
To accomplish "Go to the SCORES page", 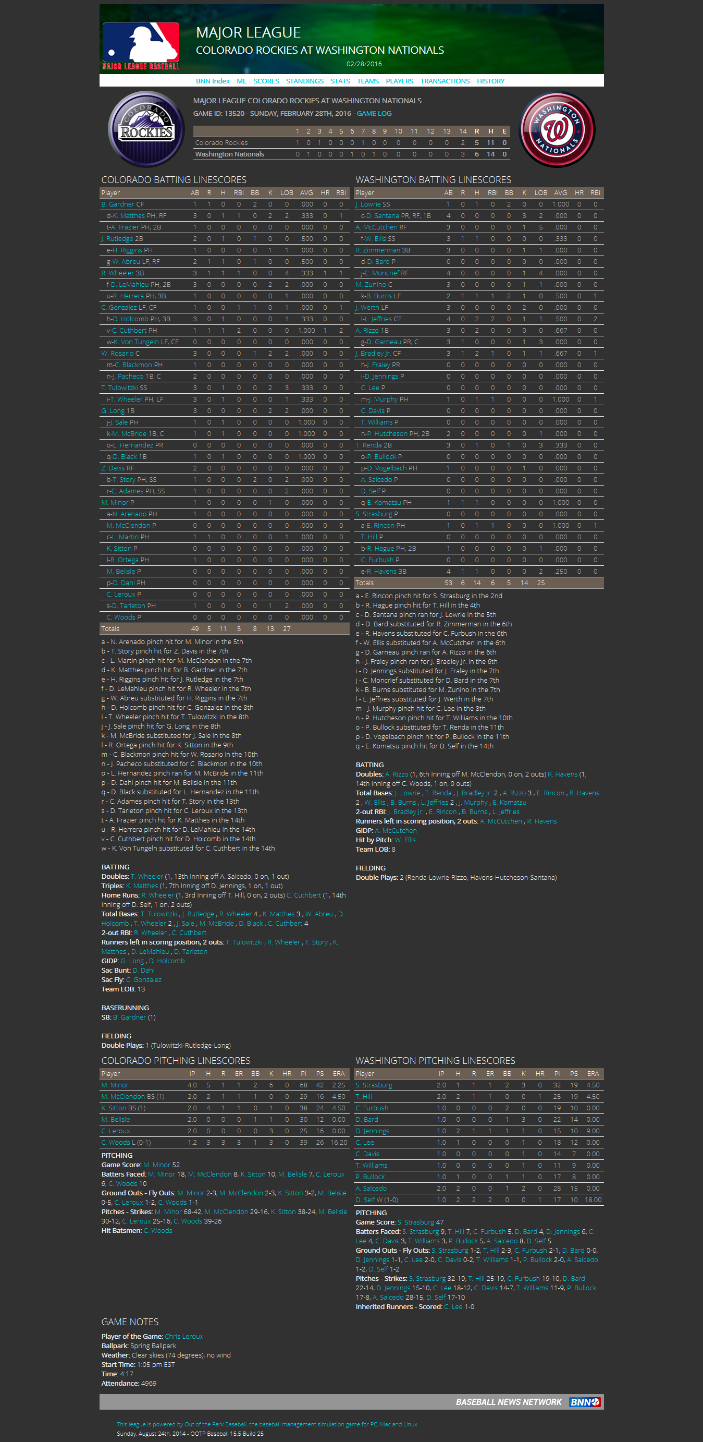I will tap(266, 81).
